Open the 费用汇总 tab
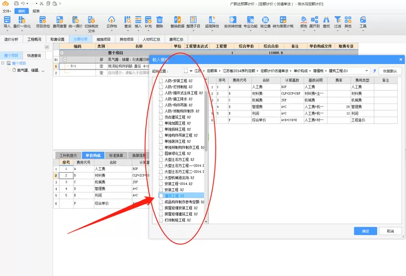The image size is (406, 276). 176,39
